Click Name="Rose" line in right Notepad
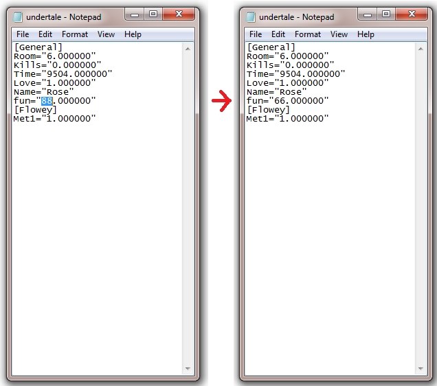Viewport: 437px width, 386px height. (x=277, y=91)
